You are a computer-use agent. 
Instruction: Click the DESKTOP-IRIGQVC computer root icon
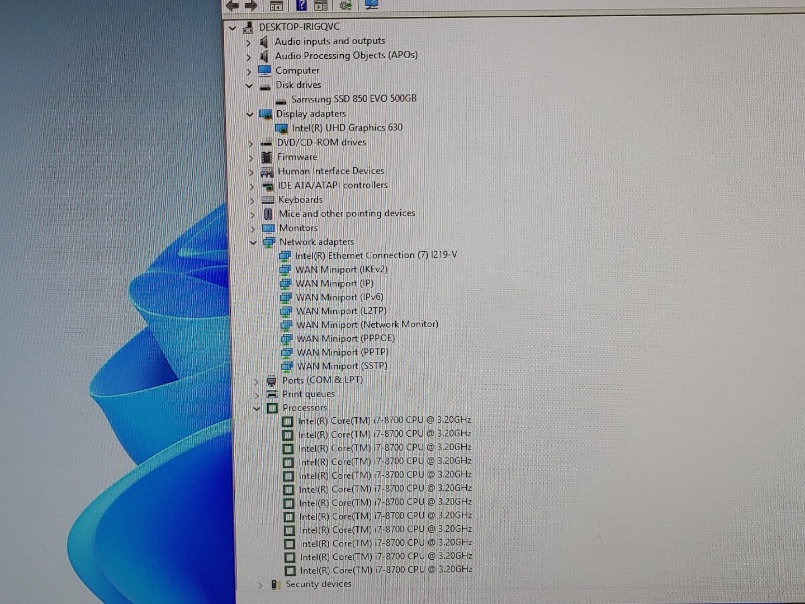(x=248, y=27)
